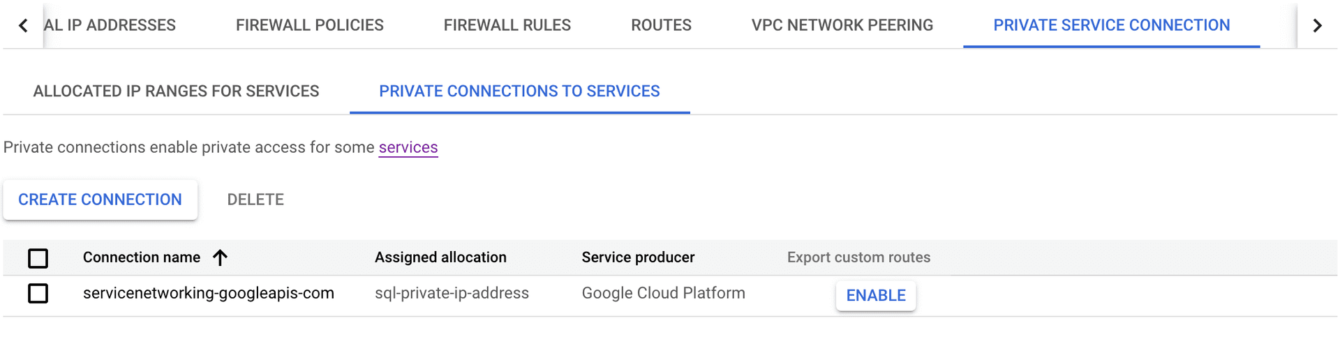This screenshot has width=1340, height=337.
Task: Switch to Allocated IP Ranges for Services
Action: [176, 91]
